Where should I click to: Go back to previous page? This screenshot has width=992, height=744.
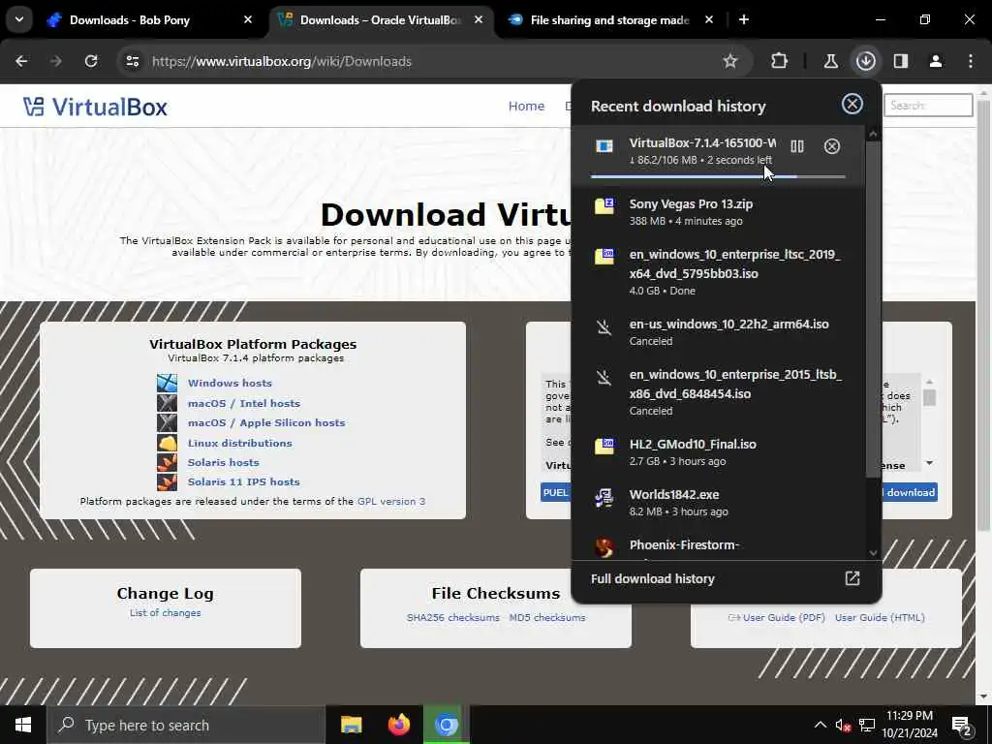(x=21, y=61)
